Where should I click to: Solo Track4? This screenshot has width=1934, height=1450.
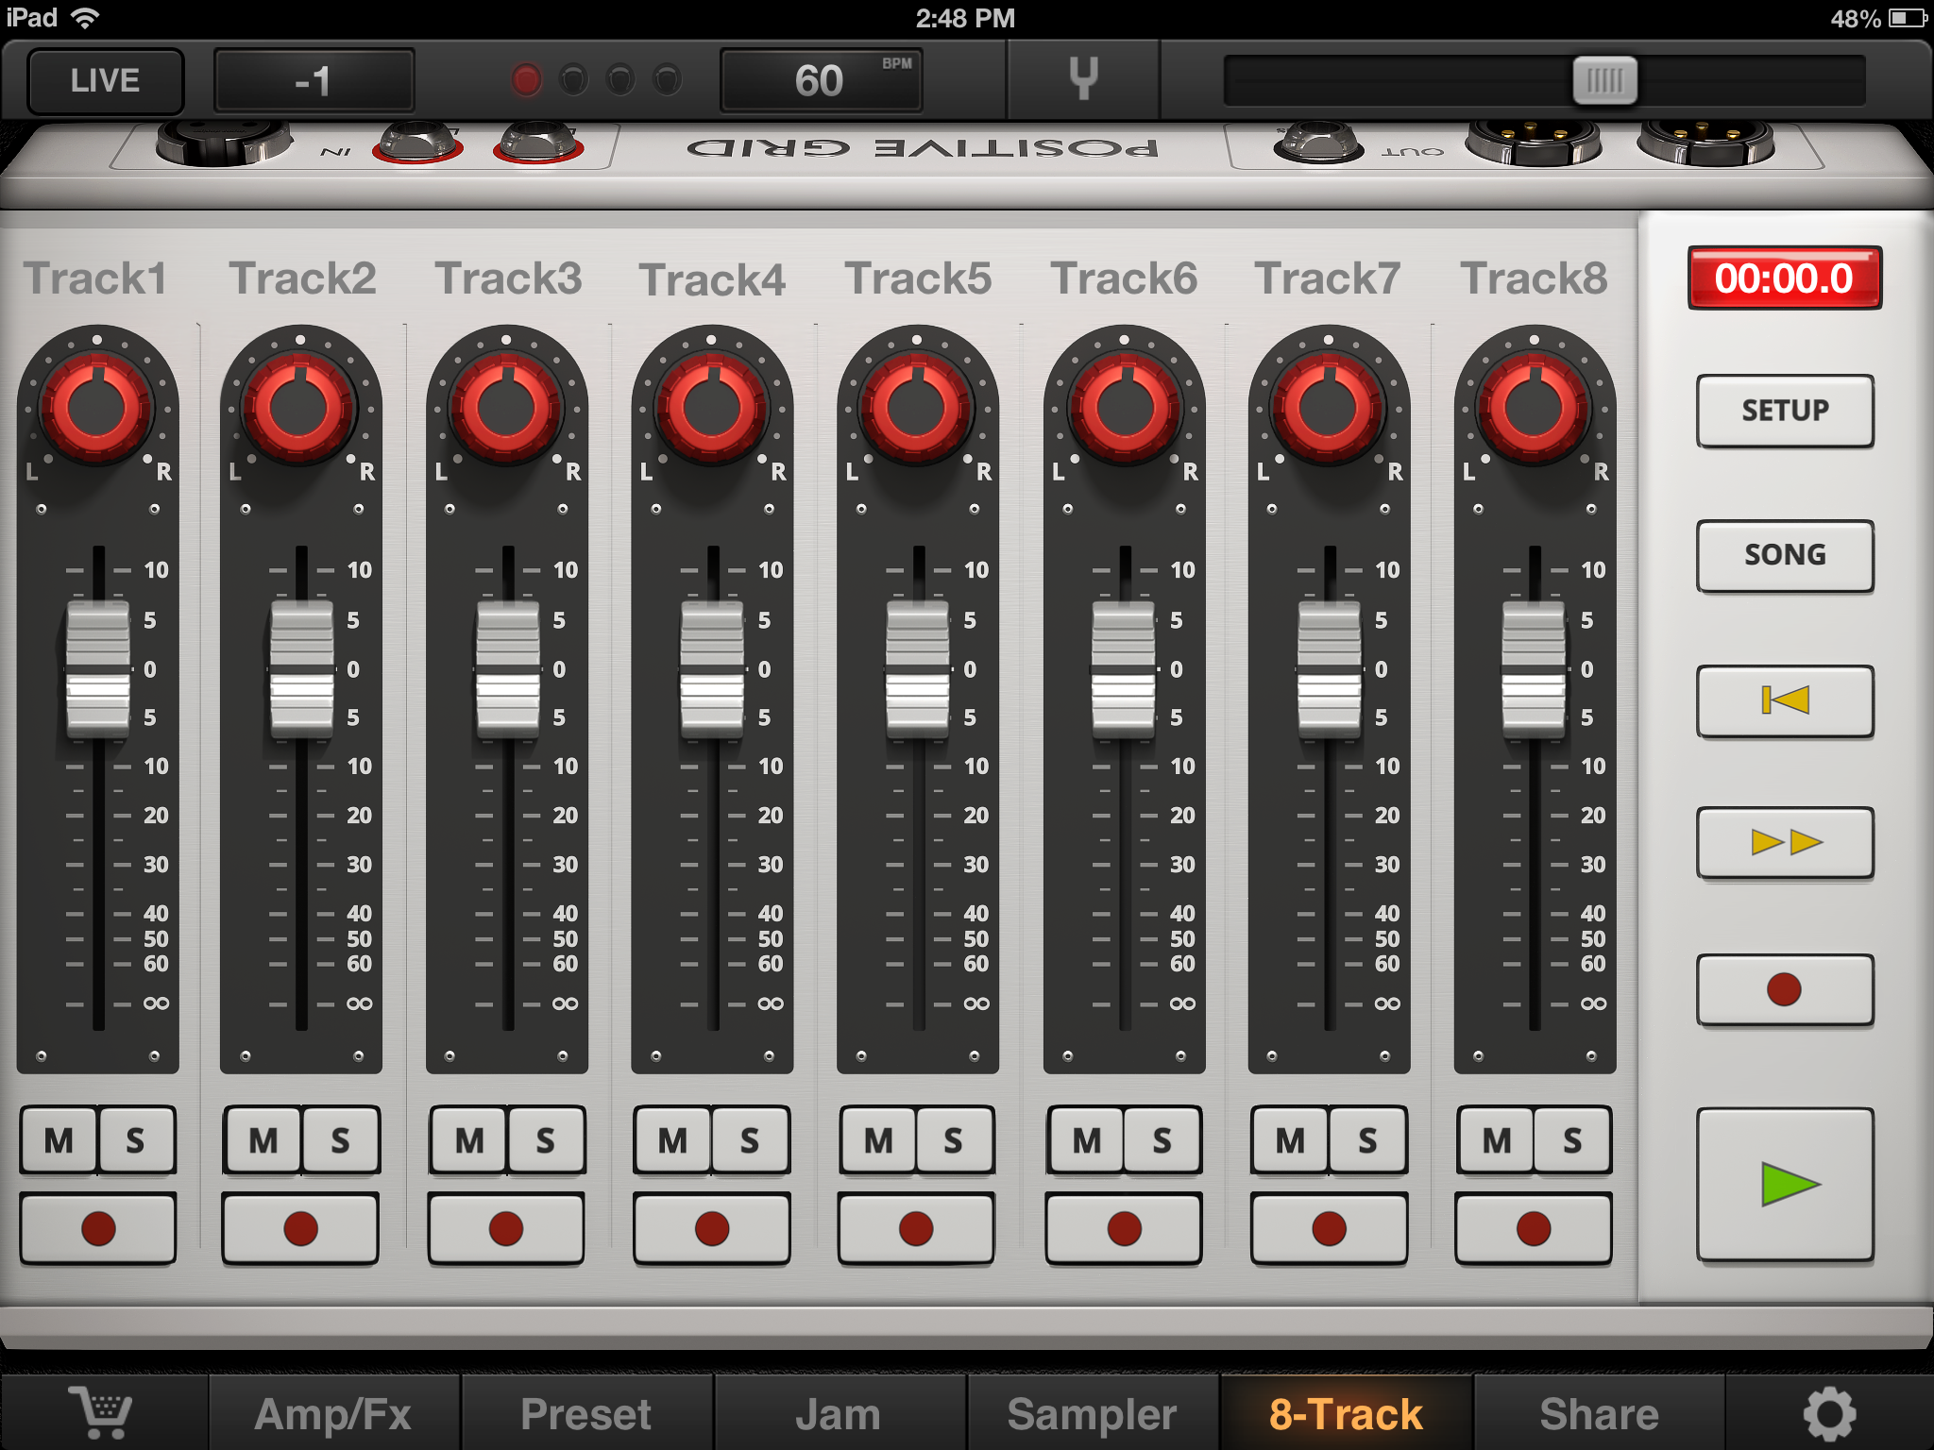point(750,1140)
